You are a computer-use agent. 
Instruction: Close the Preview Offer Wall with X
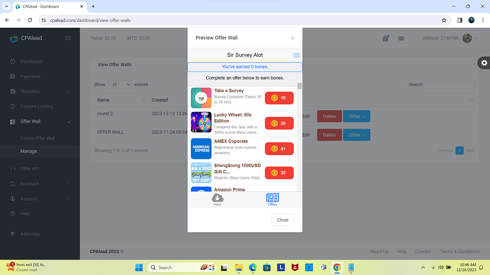292,38
